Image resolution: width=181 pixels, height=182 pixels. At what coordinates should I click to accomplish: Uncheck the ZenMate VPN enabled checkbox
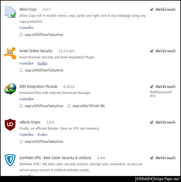151,158
